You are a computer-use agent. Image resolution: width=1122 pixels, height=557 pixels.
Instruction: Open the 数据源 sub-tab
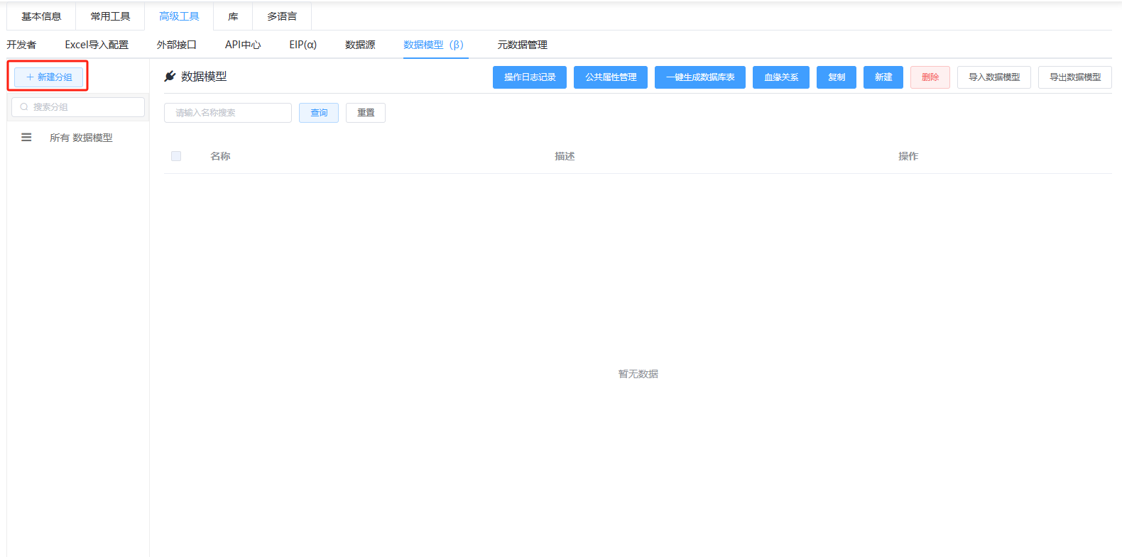pos(360,45)
